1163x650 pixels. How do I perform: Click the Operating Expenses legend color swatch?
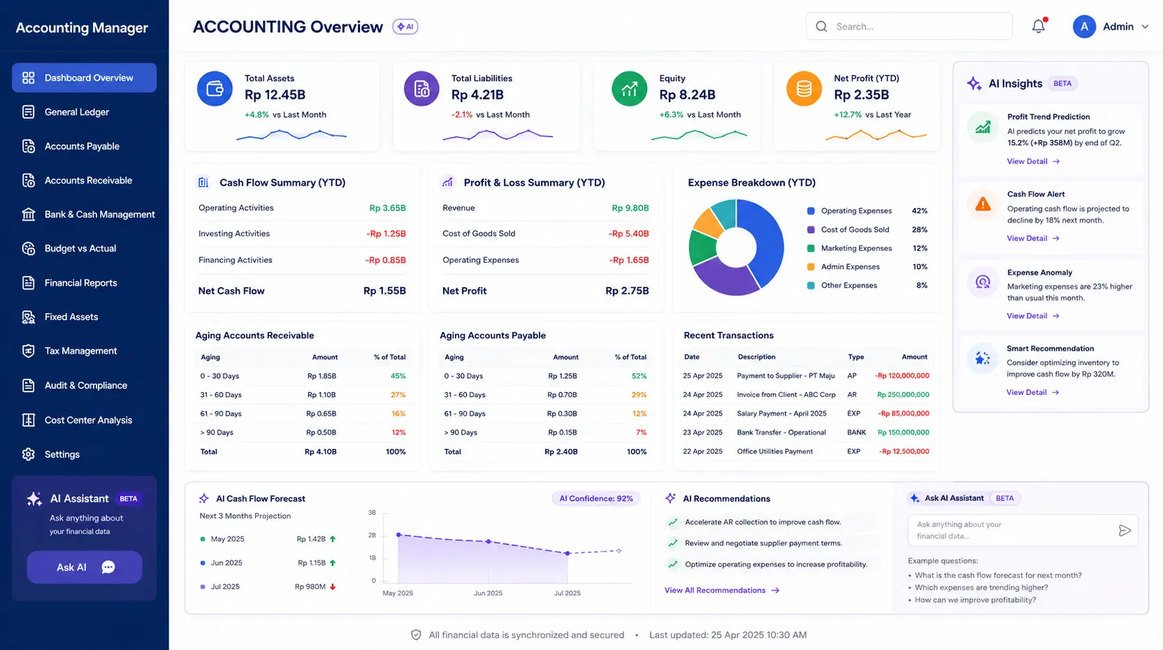tap(811, 211)
